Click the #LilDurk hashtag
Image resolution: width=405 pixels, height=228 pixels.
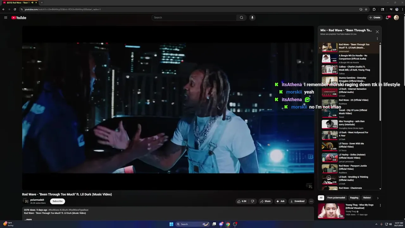[x=64, y=210]
